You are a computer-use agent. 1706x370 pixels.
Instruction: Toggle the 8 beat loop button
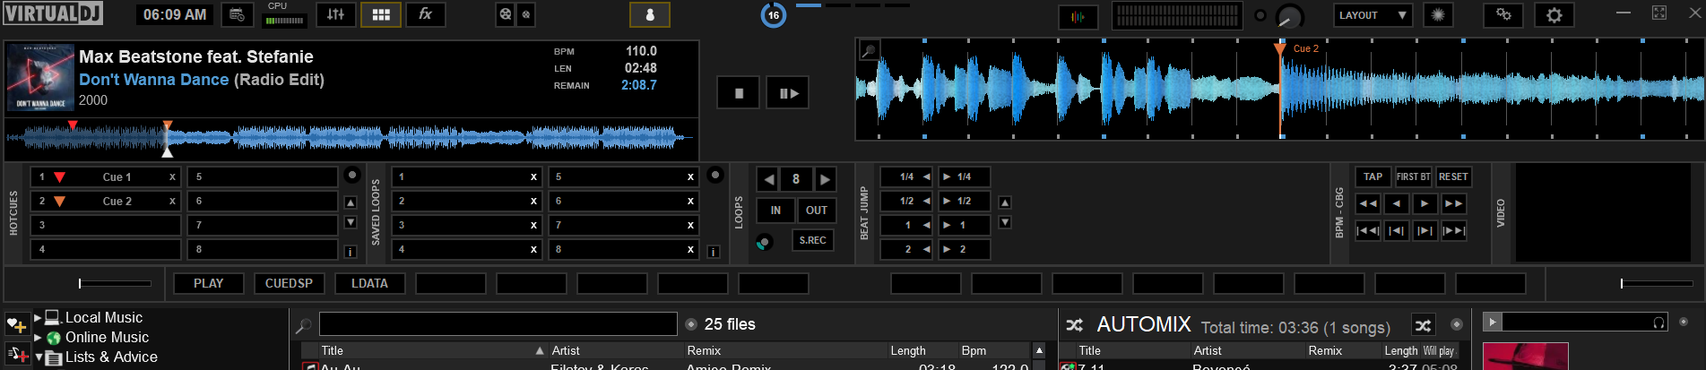796,179
